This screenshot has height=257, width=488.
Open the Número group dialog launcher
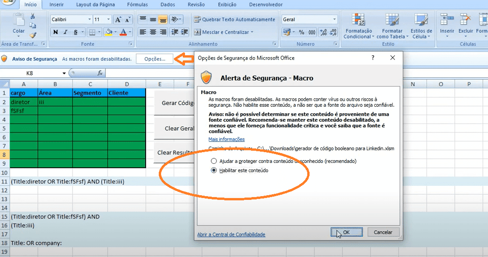pos(335,44)
